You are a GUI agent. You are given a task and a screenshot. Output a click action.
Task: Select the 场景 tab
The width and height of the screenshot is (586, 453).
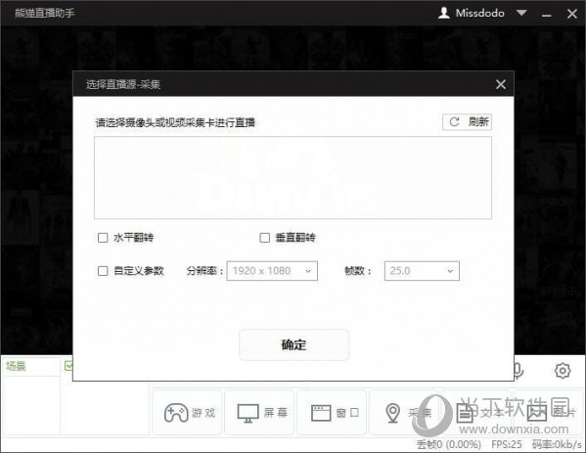tap(16, 366)
